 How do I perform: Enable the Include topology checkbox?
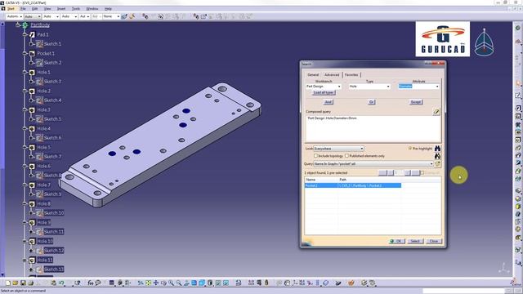[x=315, y=156]
